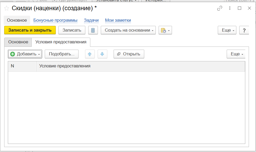Add the form to favorites with the star
256x152 pixels.
coord(7,8)
